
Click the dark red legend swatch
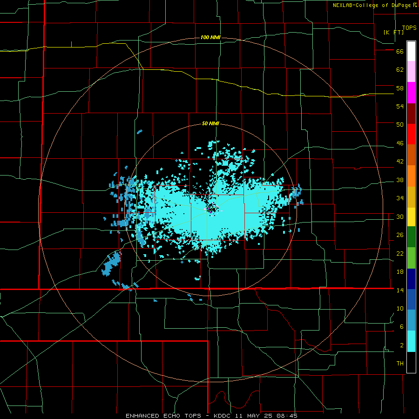coord(411,114)
